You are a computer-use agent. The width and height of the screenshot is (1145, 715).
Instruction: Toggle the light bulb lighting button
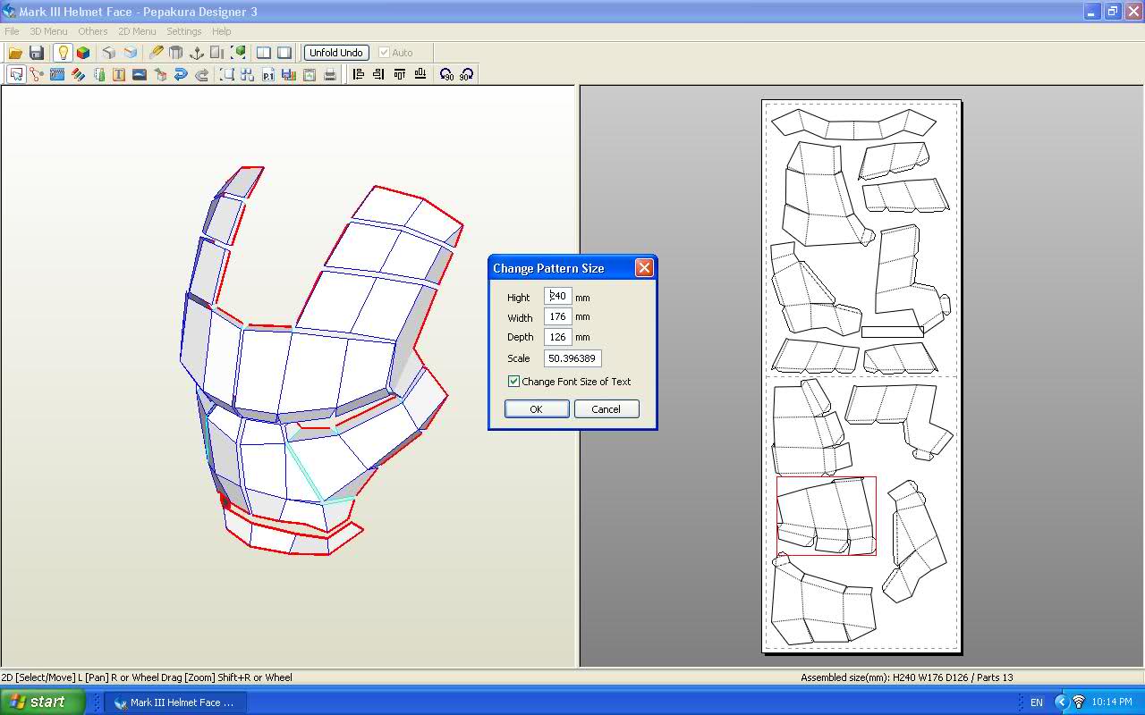click(x=63, y=53)
